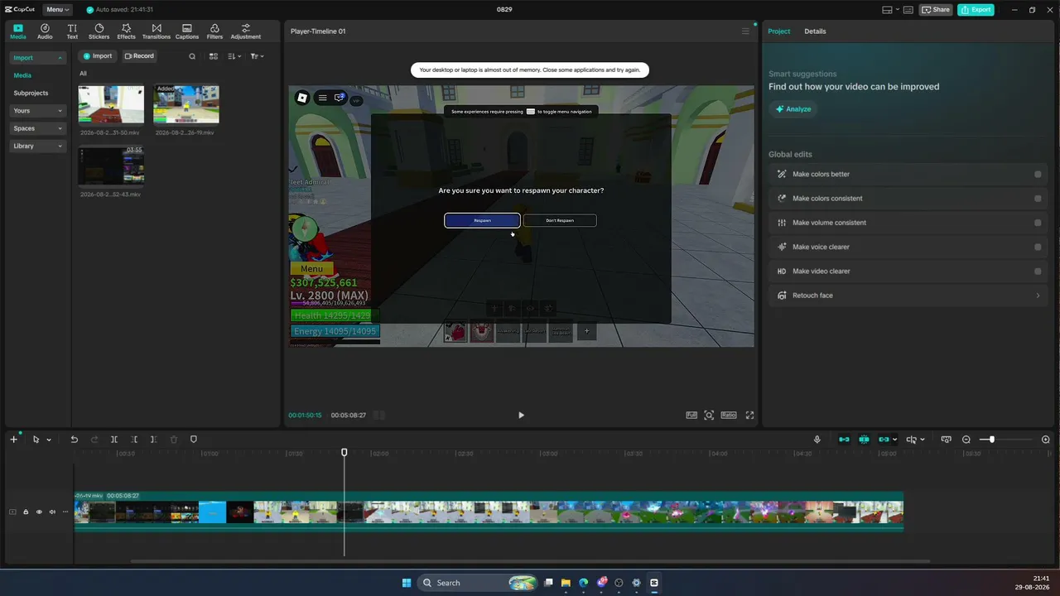
Task: Click the player zoom-to-fit scan icon
Action: (x=709, y=415)
